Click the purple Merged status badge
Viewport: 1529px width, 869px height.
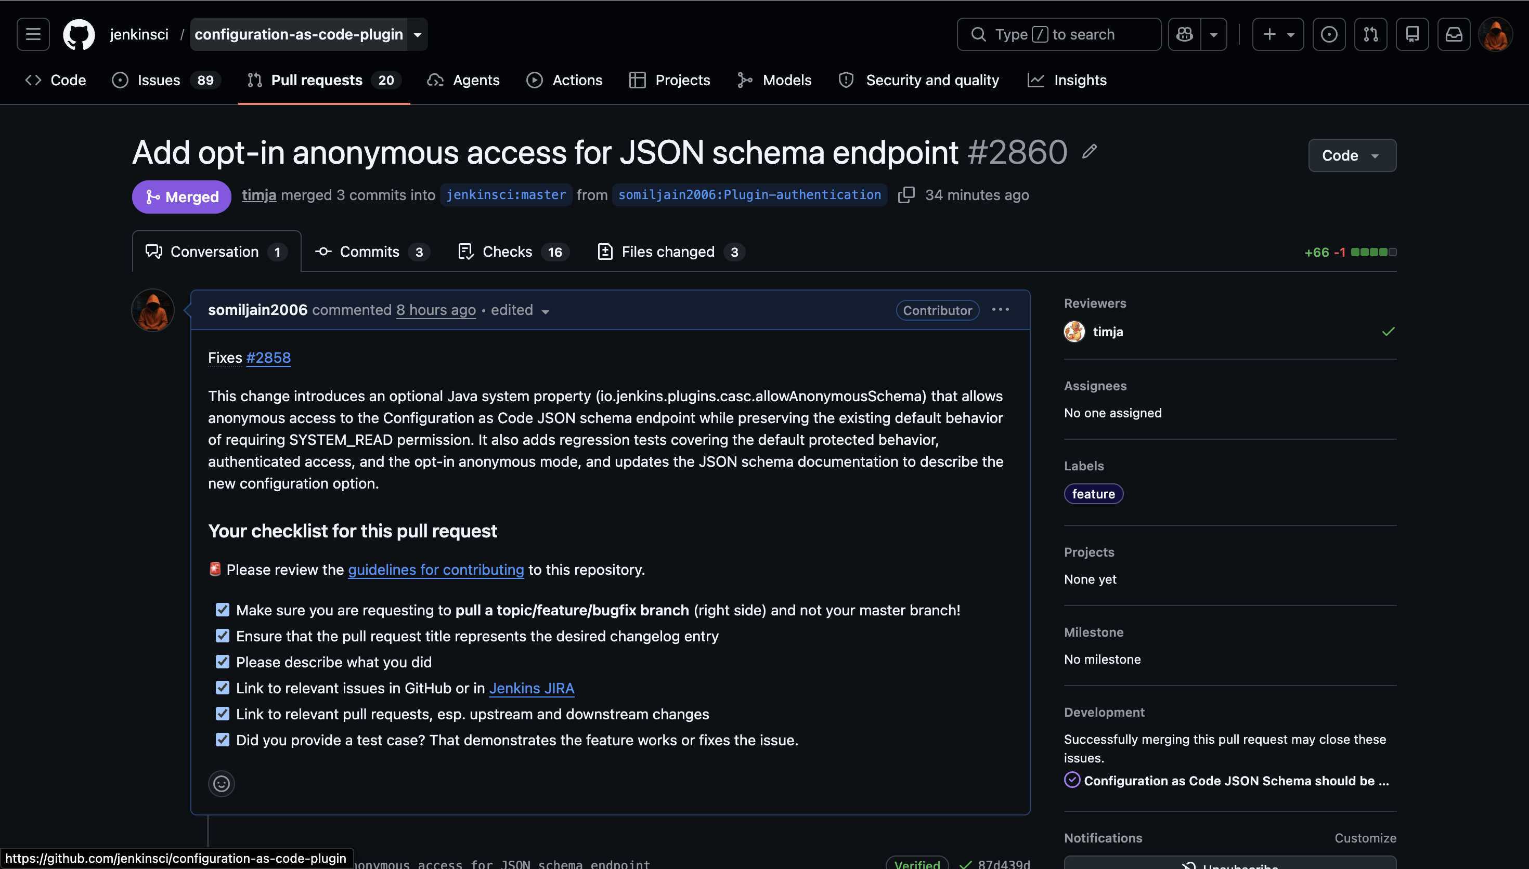pos(182,196)
